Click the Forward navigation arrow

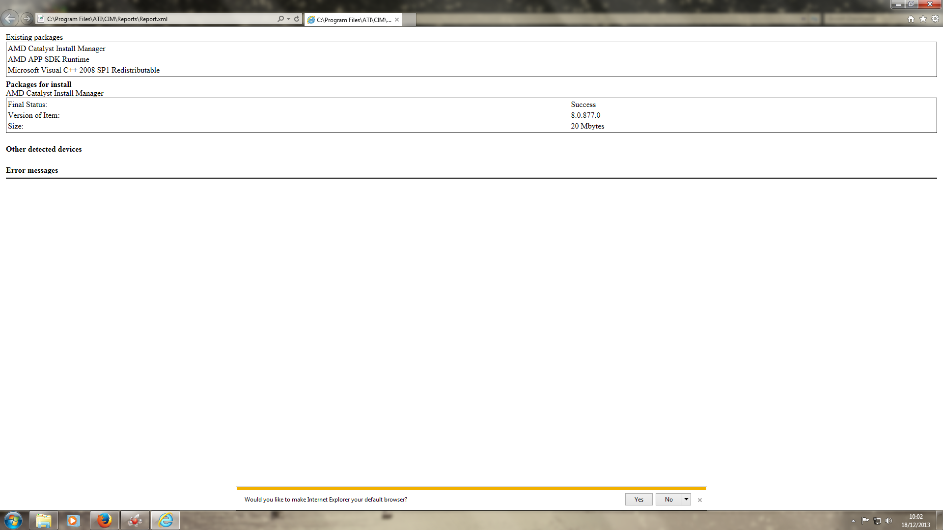(x=27, y=19)
